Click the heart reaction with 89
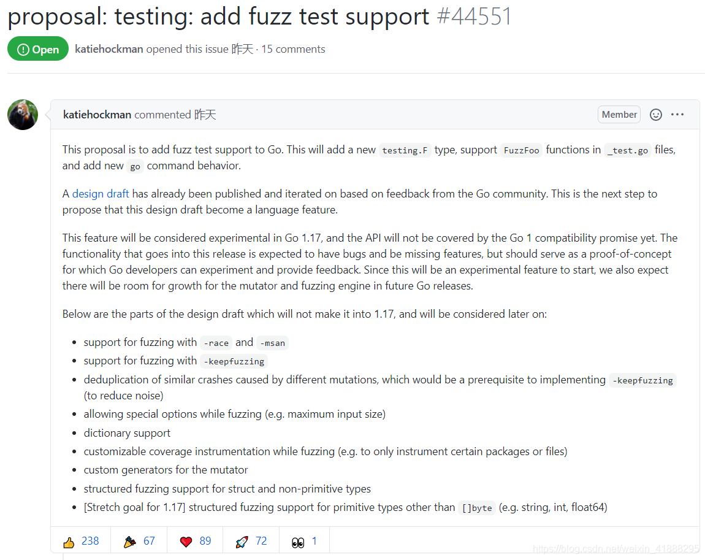Image resolution: width=705 pixels, height=560 pixels. (x=195, y=541)
